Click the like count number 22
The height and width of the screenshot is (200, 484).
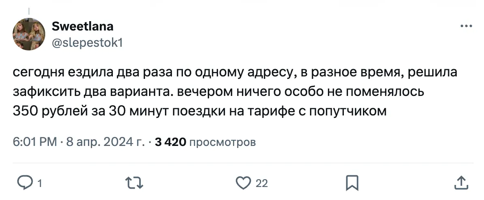pyautogui.click(x=262, y=184)
